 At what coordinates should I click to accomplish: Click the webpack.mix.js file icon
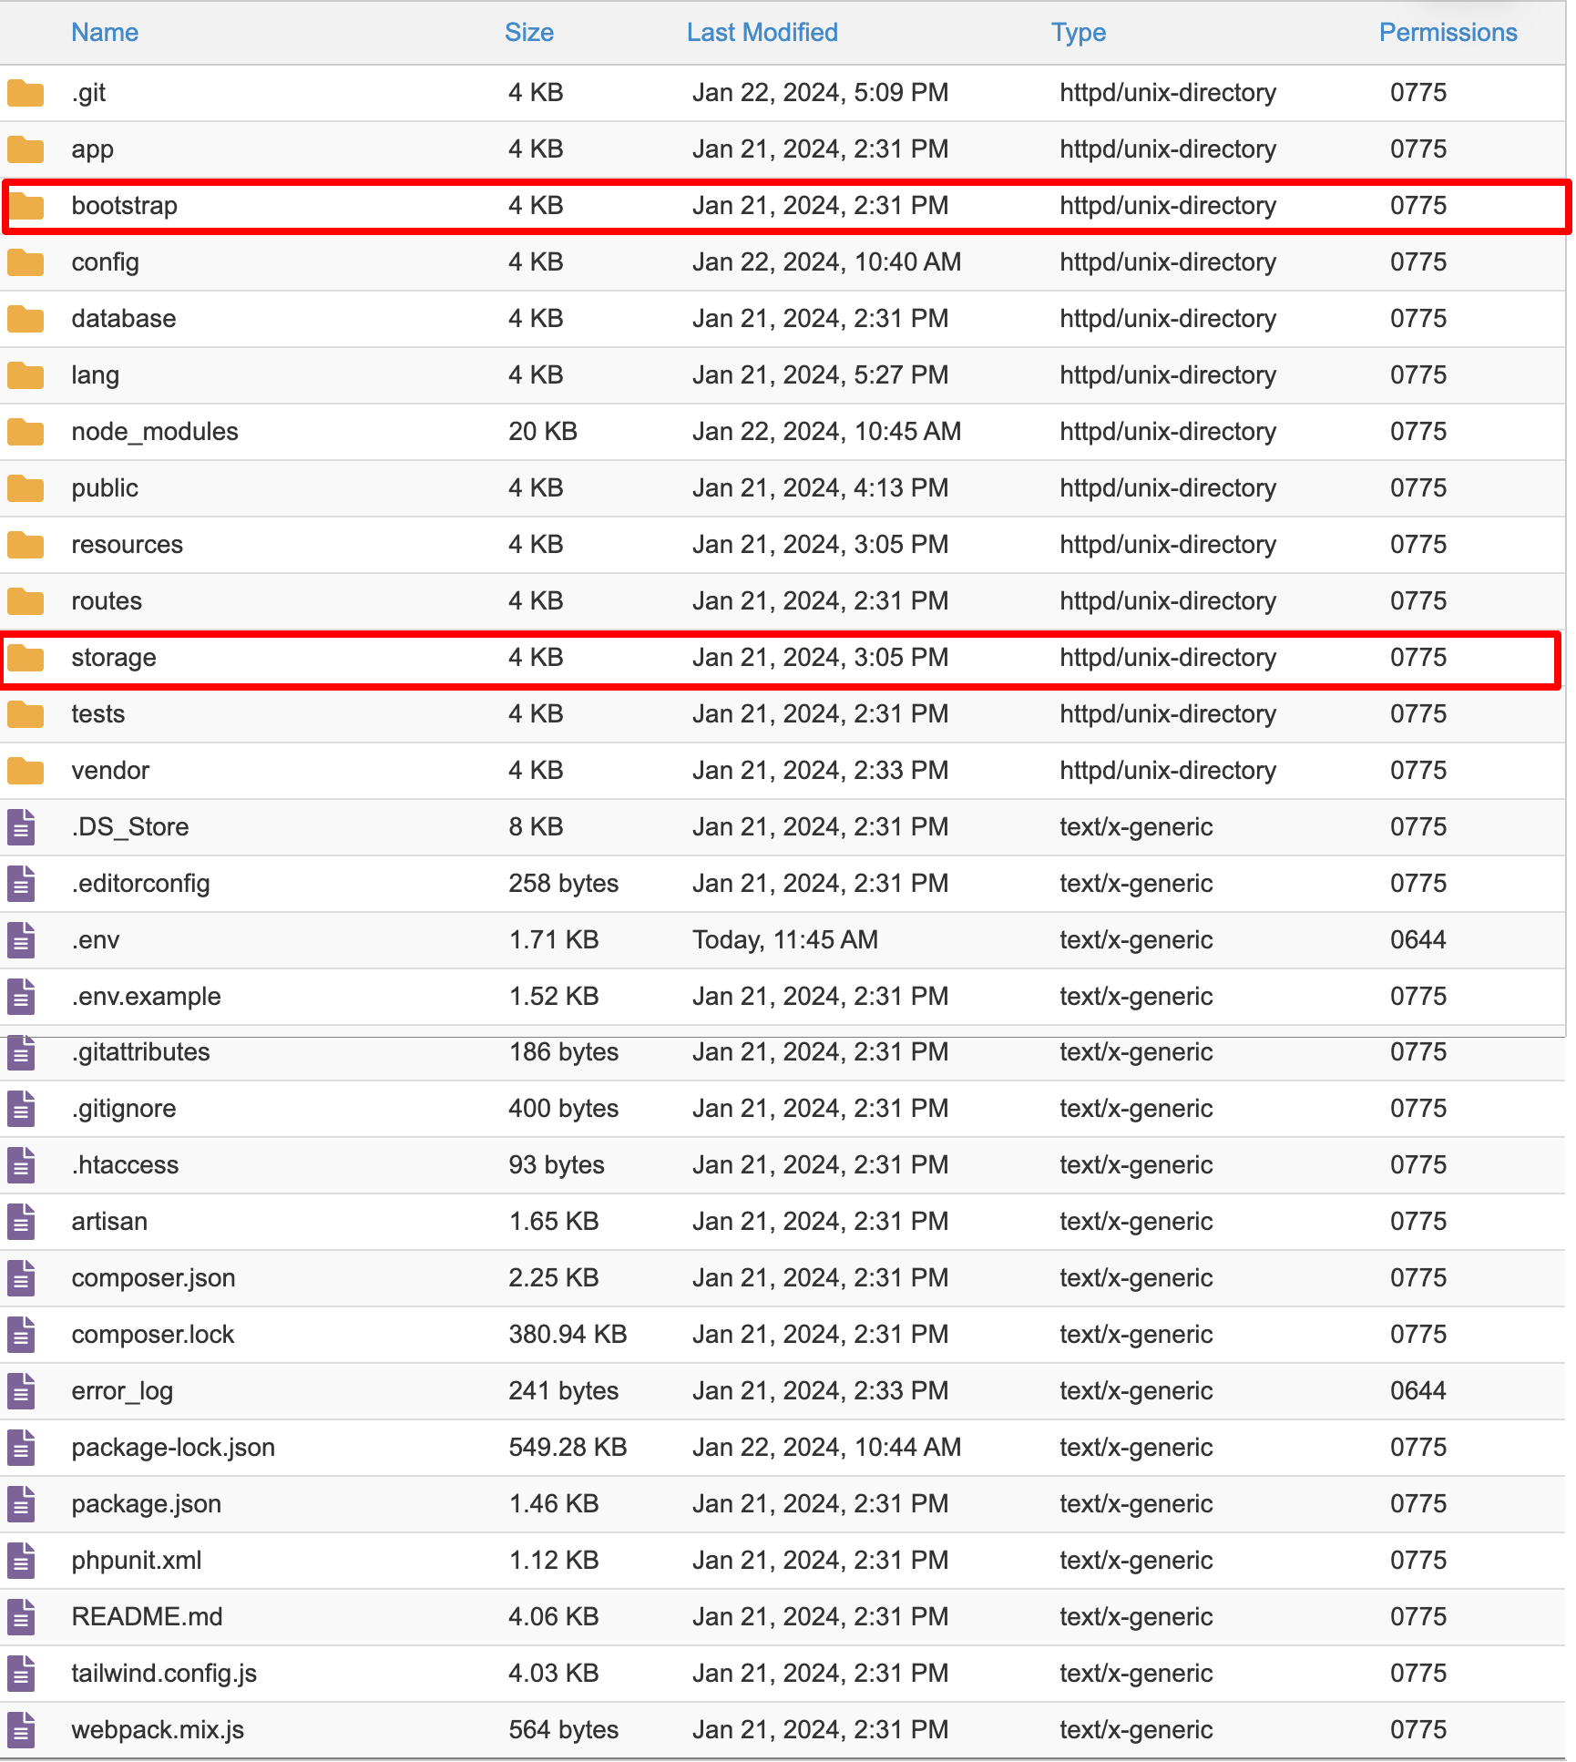tap(22, 1730)
